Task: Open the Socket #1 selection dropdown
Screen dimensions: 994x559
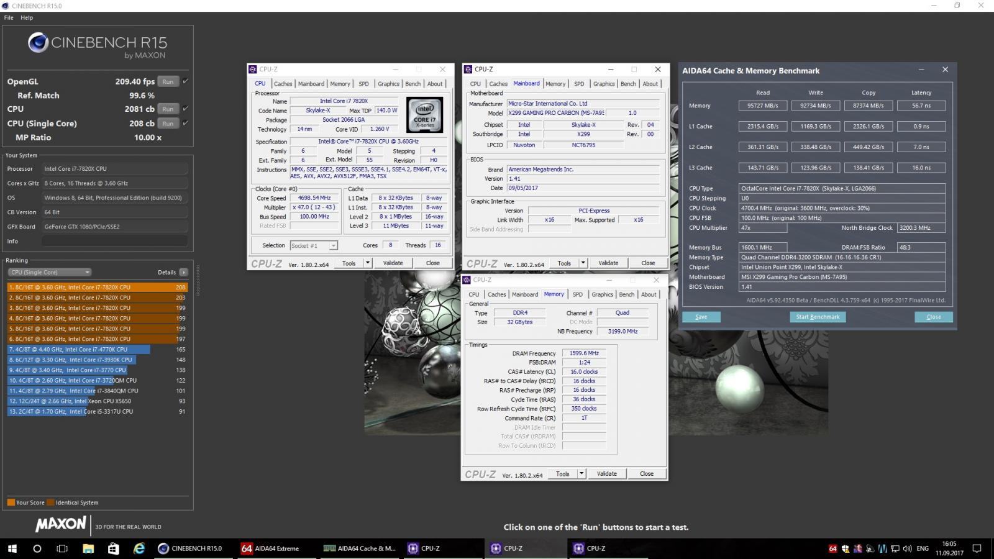Action: tap(314, 245)
